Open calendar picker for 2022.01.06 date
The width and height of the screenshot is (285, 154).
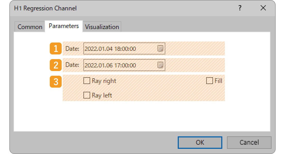click(x=160, y=65)
